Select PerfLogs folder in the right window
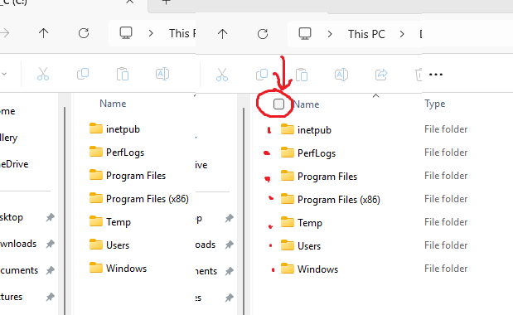Viewport: 513px width, 315px height. pos(308,153)
